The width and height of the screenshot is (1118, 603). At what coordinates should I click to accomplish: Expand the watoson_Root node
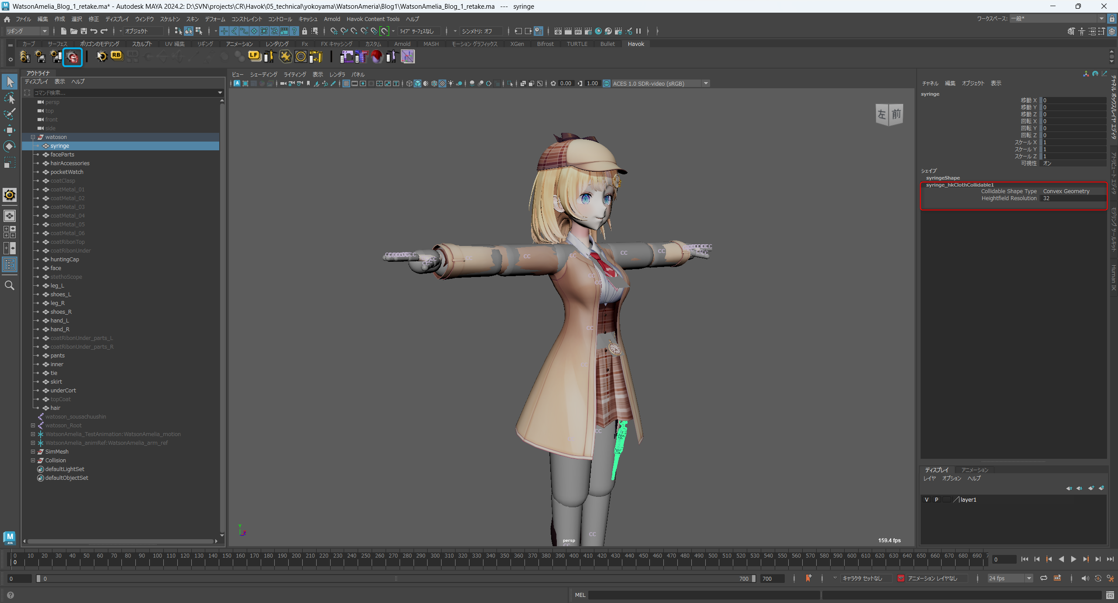[33, 425]
